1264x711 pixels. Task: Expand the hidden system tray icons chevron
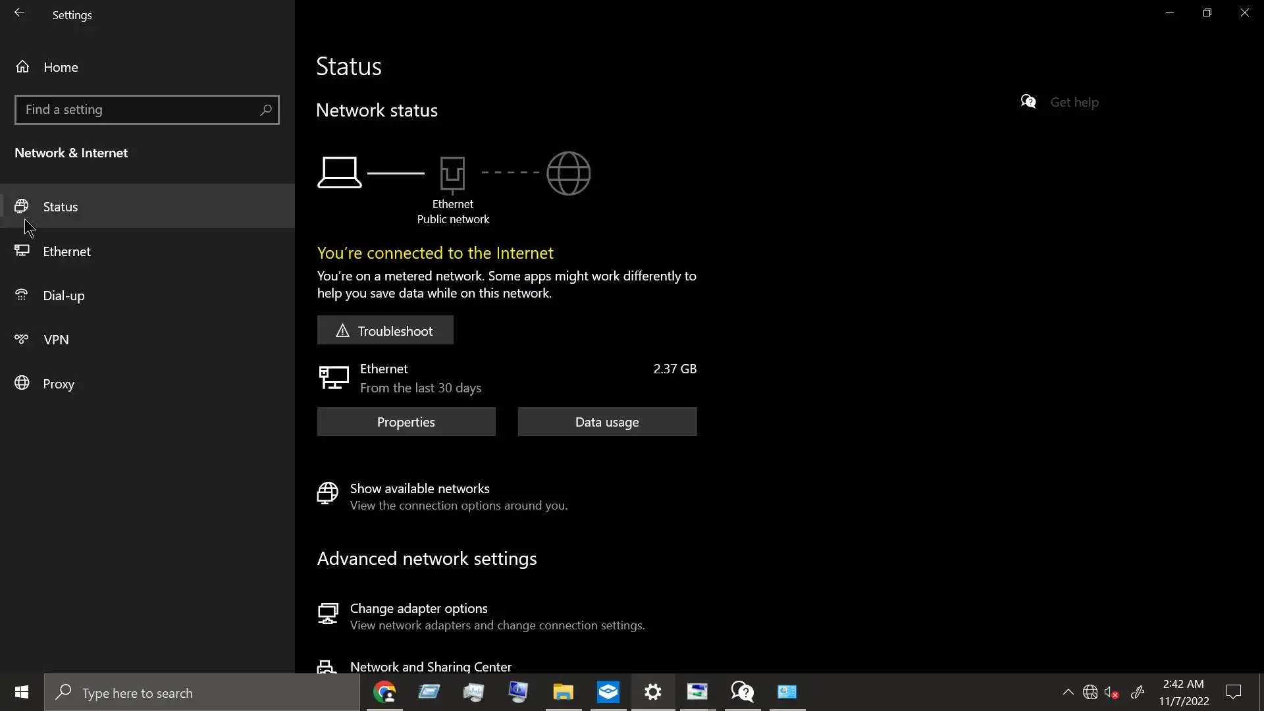click(x=1068, y=692)
